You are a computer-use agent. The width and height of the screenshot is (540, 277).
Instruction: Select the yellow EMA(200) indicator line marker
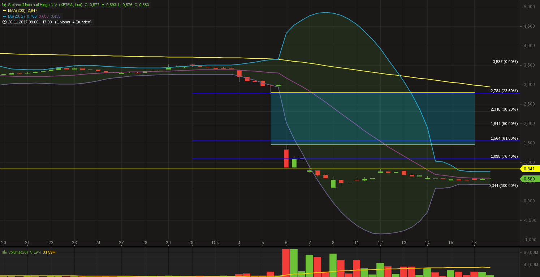[x=5, y=10]
